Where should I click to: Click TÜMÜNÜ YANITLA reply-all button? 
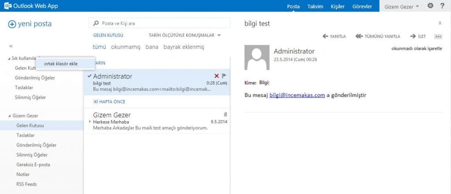coord(377,36)
